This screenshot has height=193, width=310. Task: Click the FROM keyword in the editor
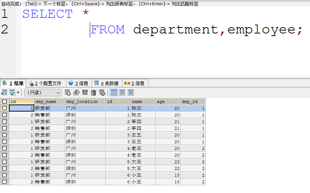(108, 30)
